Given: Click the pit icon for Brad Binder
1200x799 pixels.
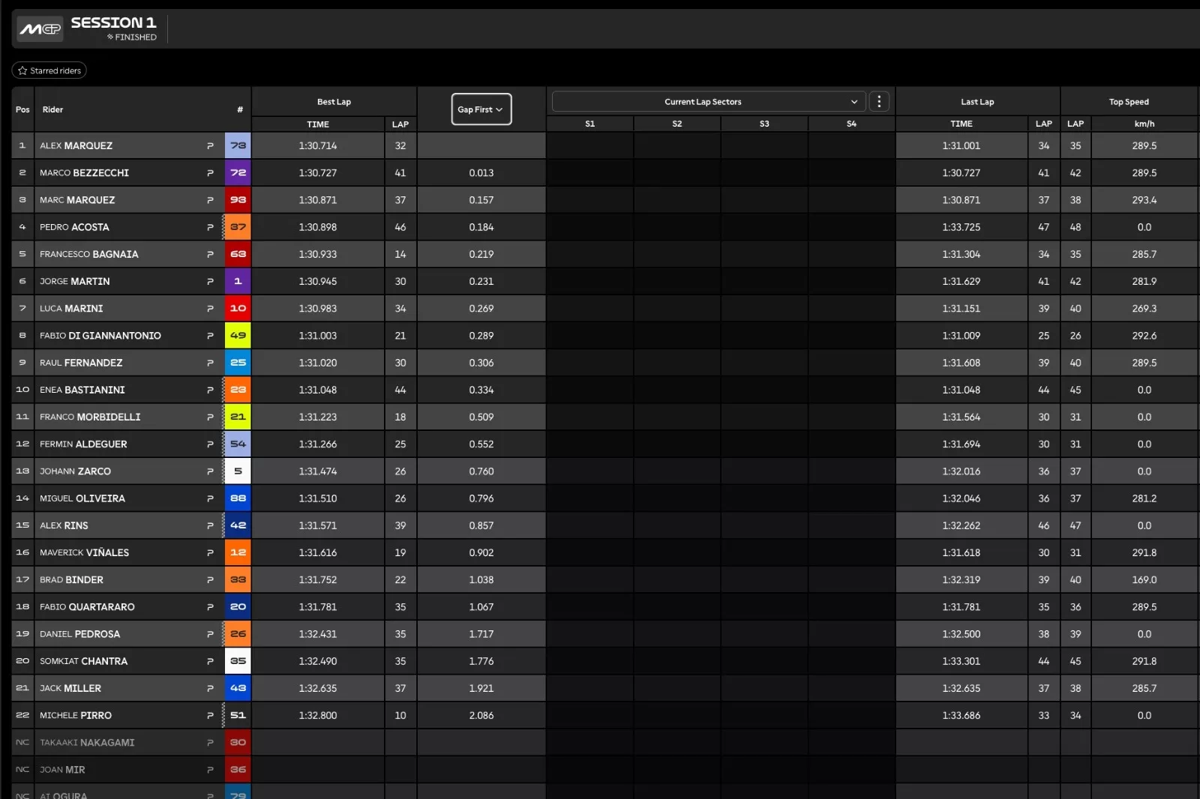Looking at the screenshot, I should tap(210, 580).
